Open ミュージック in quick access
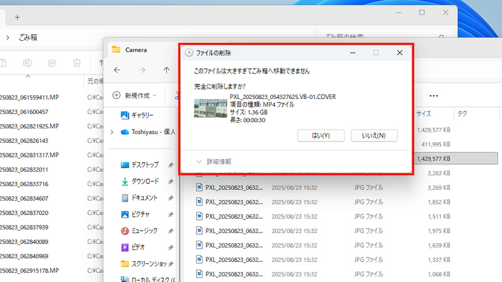Image resolution: width=502 pixels, height=282 pixels. (x=139, y=231)
